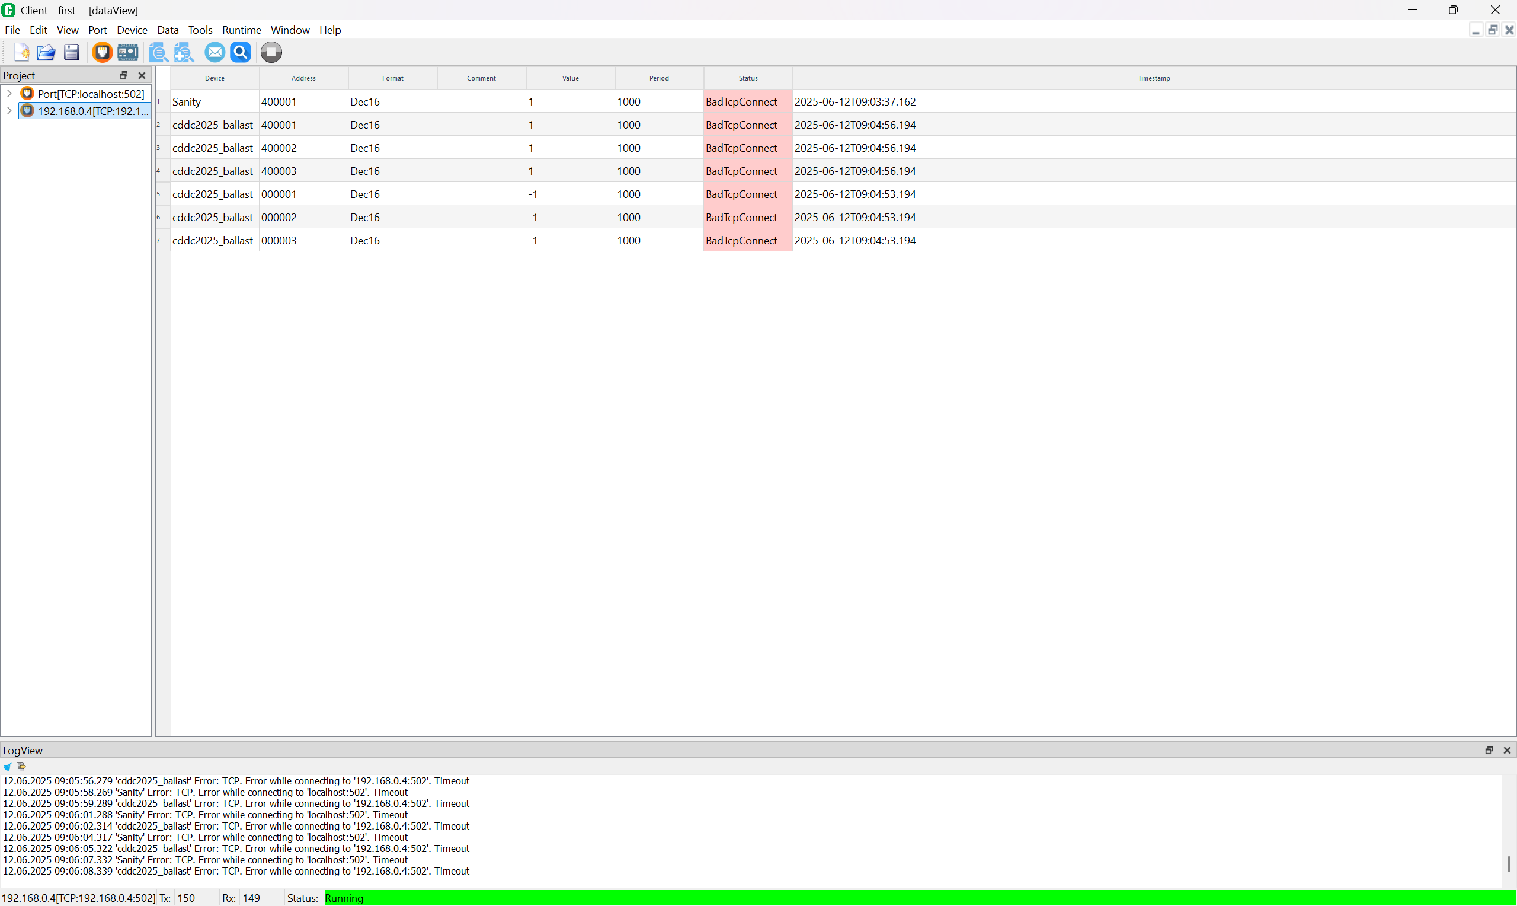
Task: Click the Status column header
Action: pyautogui.click(x=748, y=78)
